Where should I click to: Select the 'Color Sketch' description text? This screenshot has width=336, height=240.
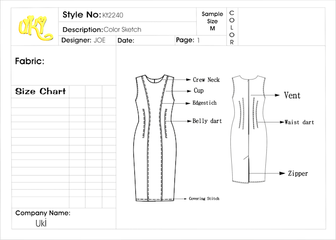coord(123,29)
